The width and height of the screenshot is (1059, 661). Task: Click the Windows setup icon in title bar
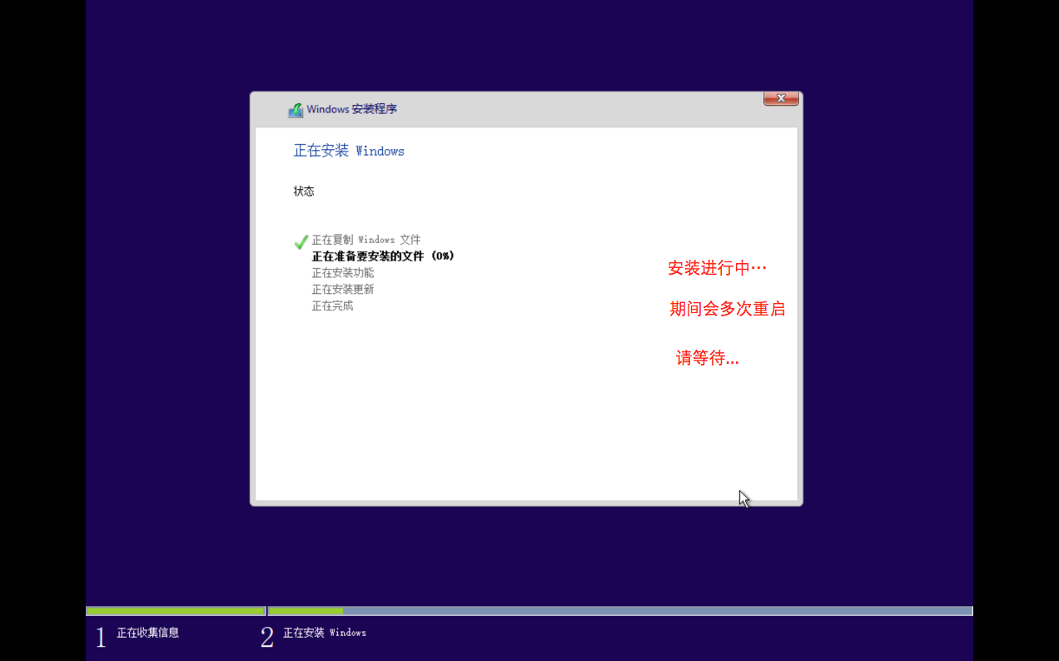[x=296, y=110]
